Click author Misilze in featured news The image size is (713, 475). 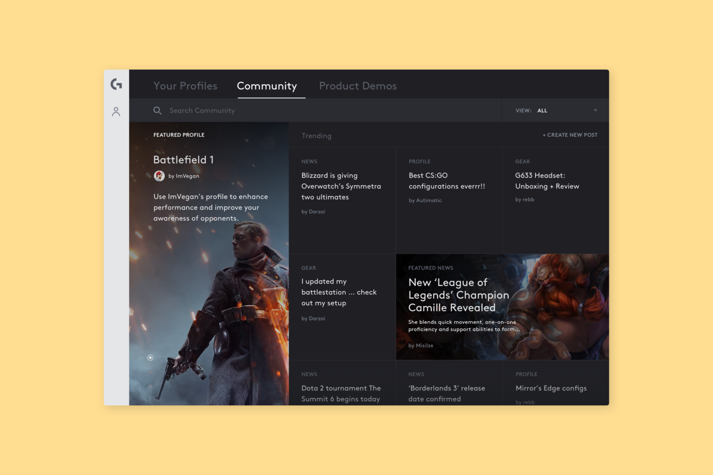click(x=421, y=345)
